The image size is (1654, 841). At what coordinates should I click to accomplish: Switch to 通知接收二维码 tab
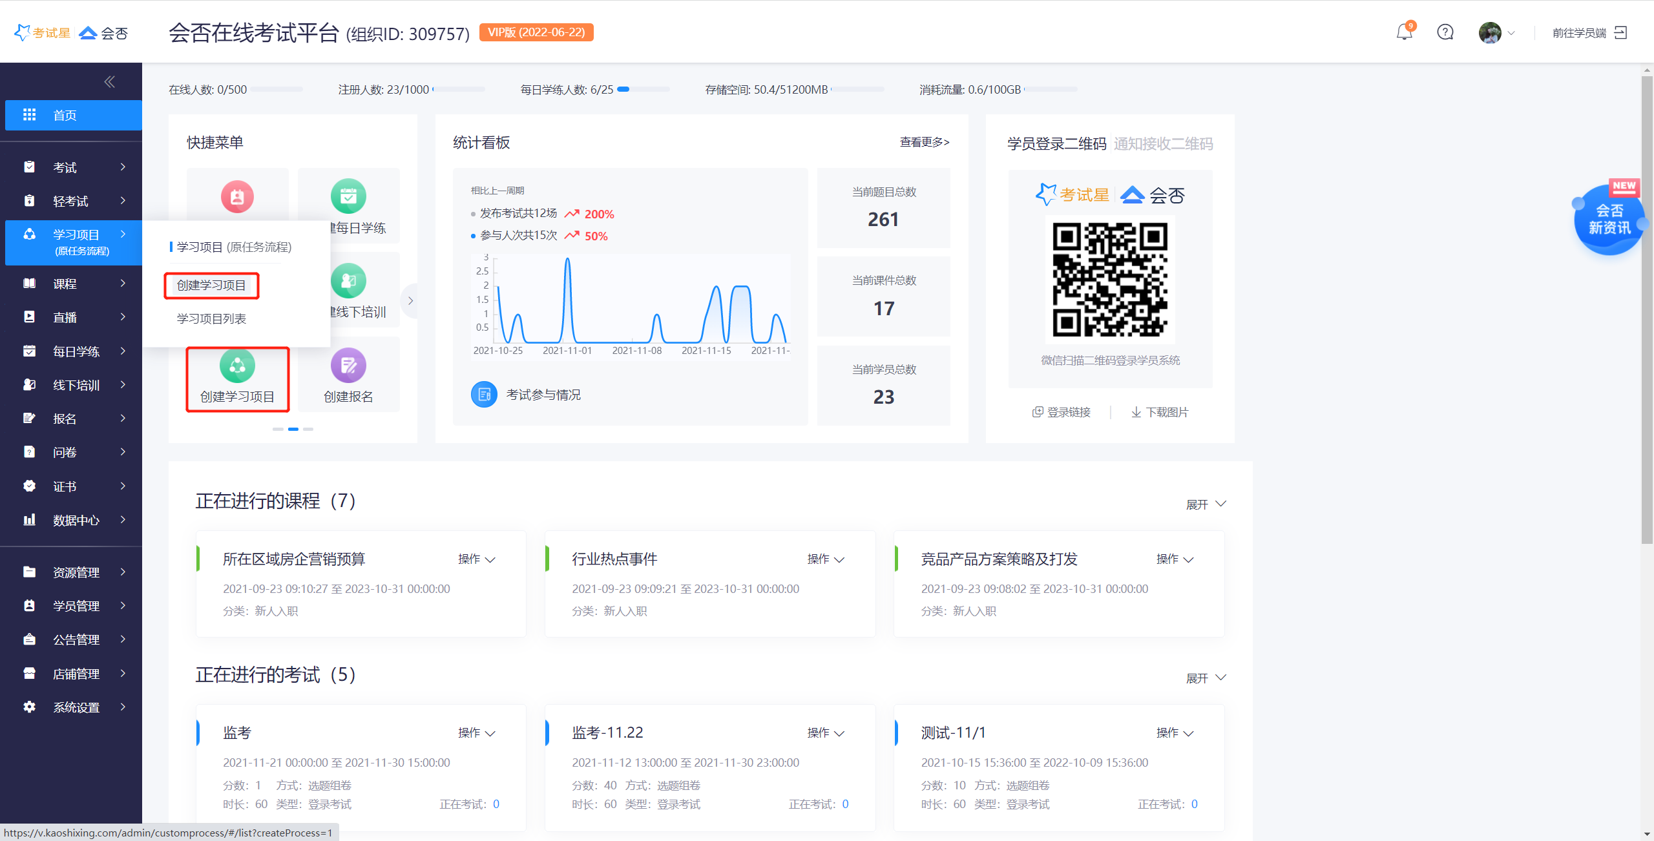pyautogui.click(x=1163, y=143)
